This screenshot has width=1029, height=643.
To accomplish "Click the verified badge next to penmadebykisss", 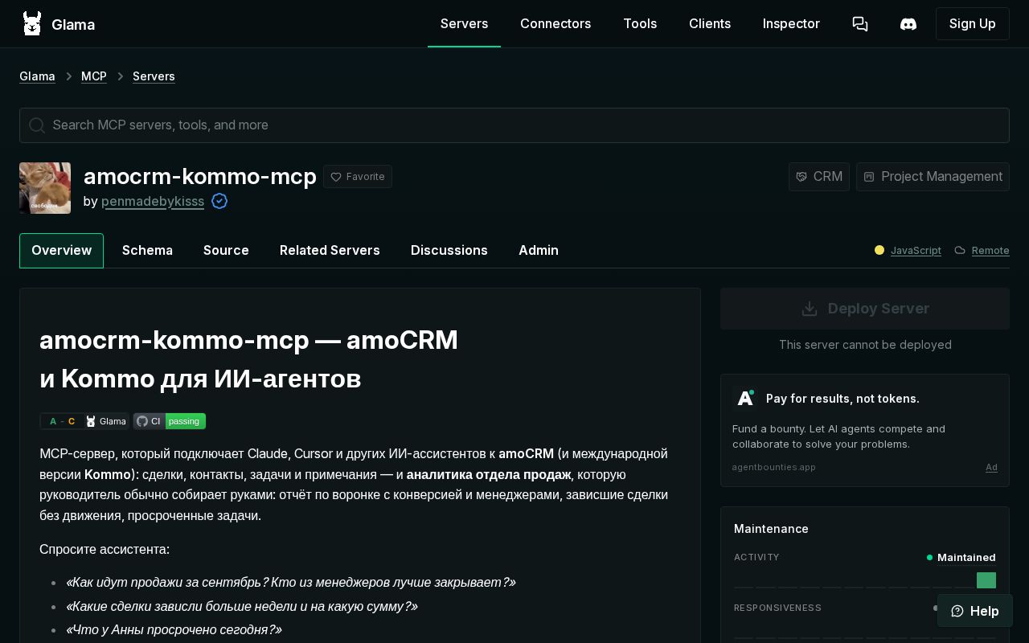I will tap(219, 201).
